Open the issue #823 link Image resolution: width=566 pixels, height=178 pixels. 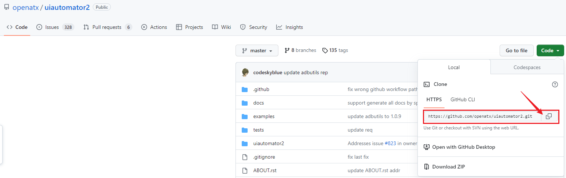(390, 143)
